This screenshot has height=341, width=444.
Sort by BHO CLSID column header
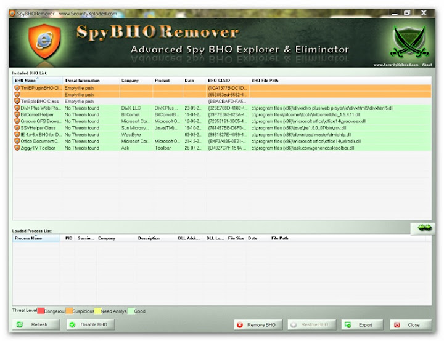pos(228,81)
